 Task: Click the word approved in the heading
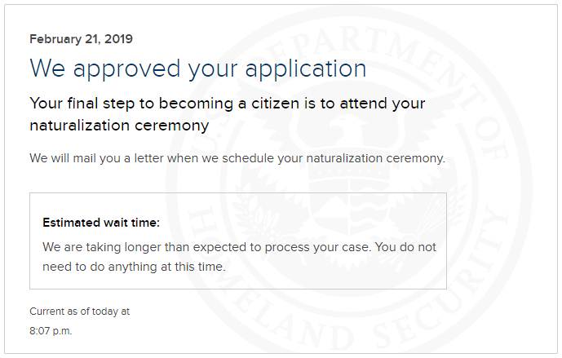[126, 69]
